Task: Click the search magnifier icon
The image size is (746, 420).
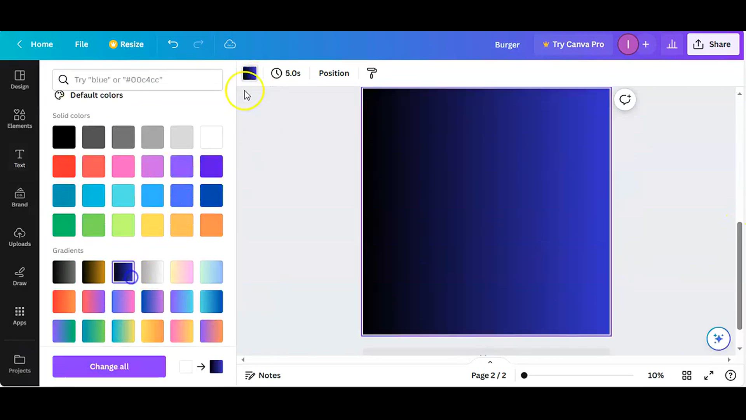Action: [63, 80]
